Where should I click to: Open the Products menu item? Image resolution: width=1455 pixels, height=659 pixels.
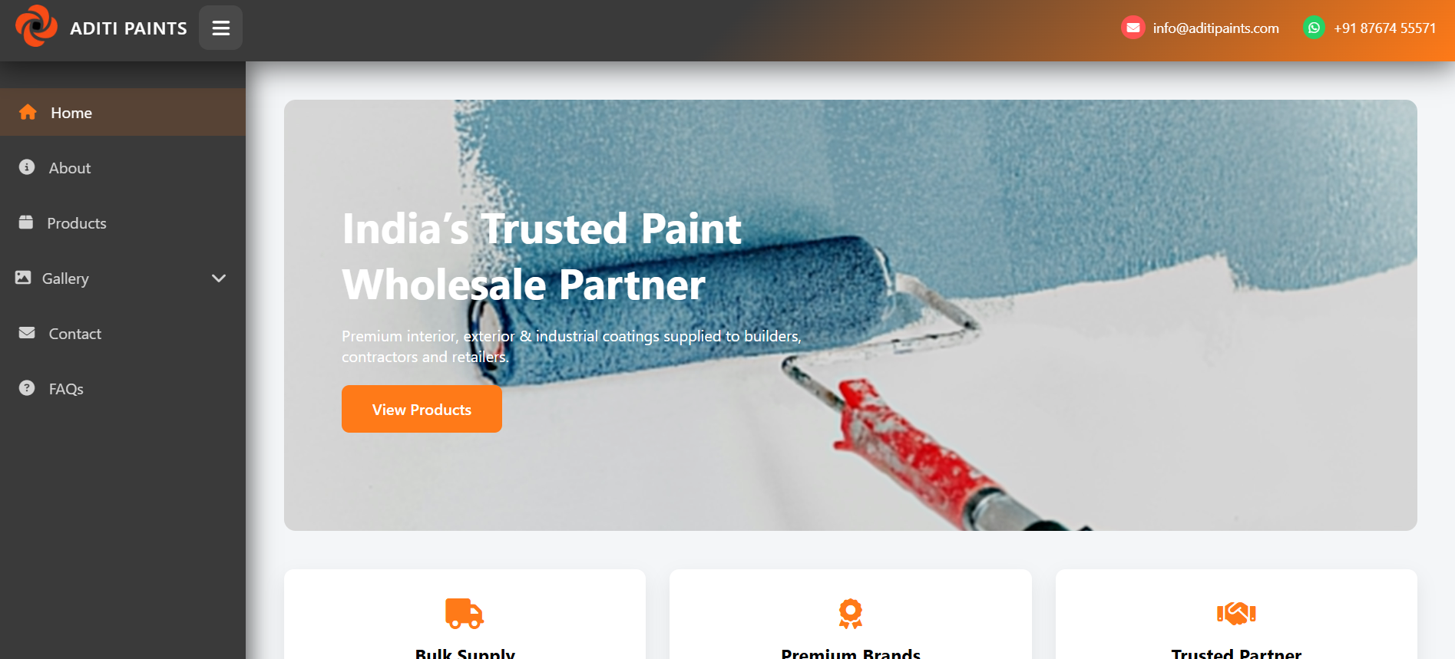[x=123, y=223]
